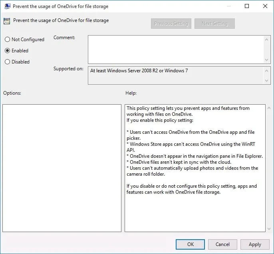Screen dimensions: 274x254
Task: Confirm with the OK button
Action: 190,244
